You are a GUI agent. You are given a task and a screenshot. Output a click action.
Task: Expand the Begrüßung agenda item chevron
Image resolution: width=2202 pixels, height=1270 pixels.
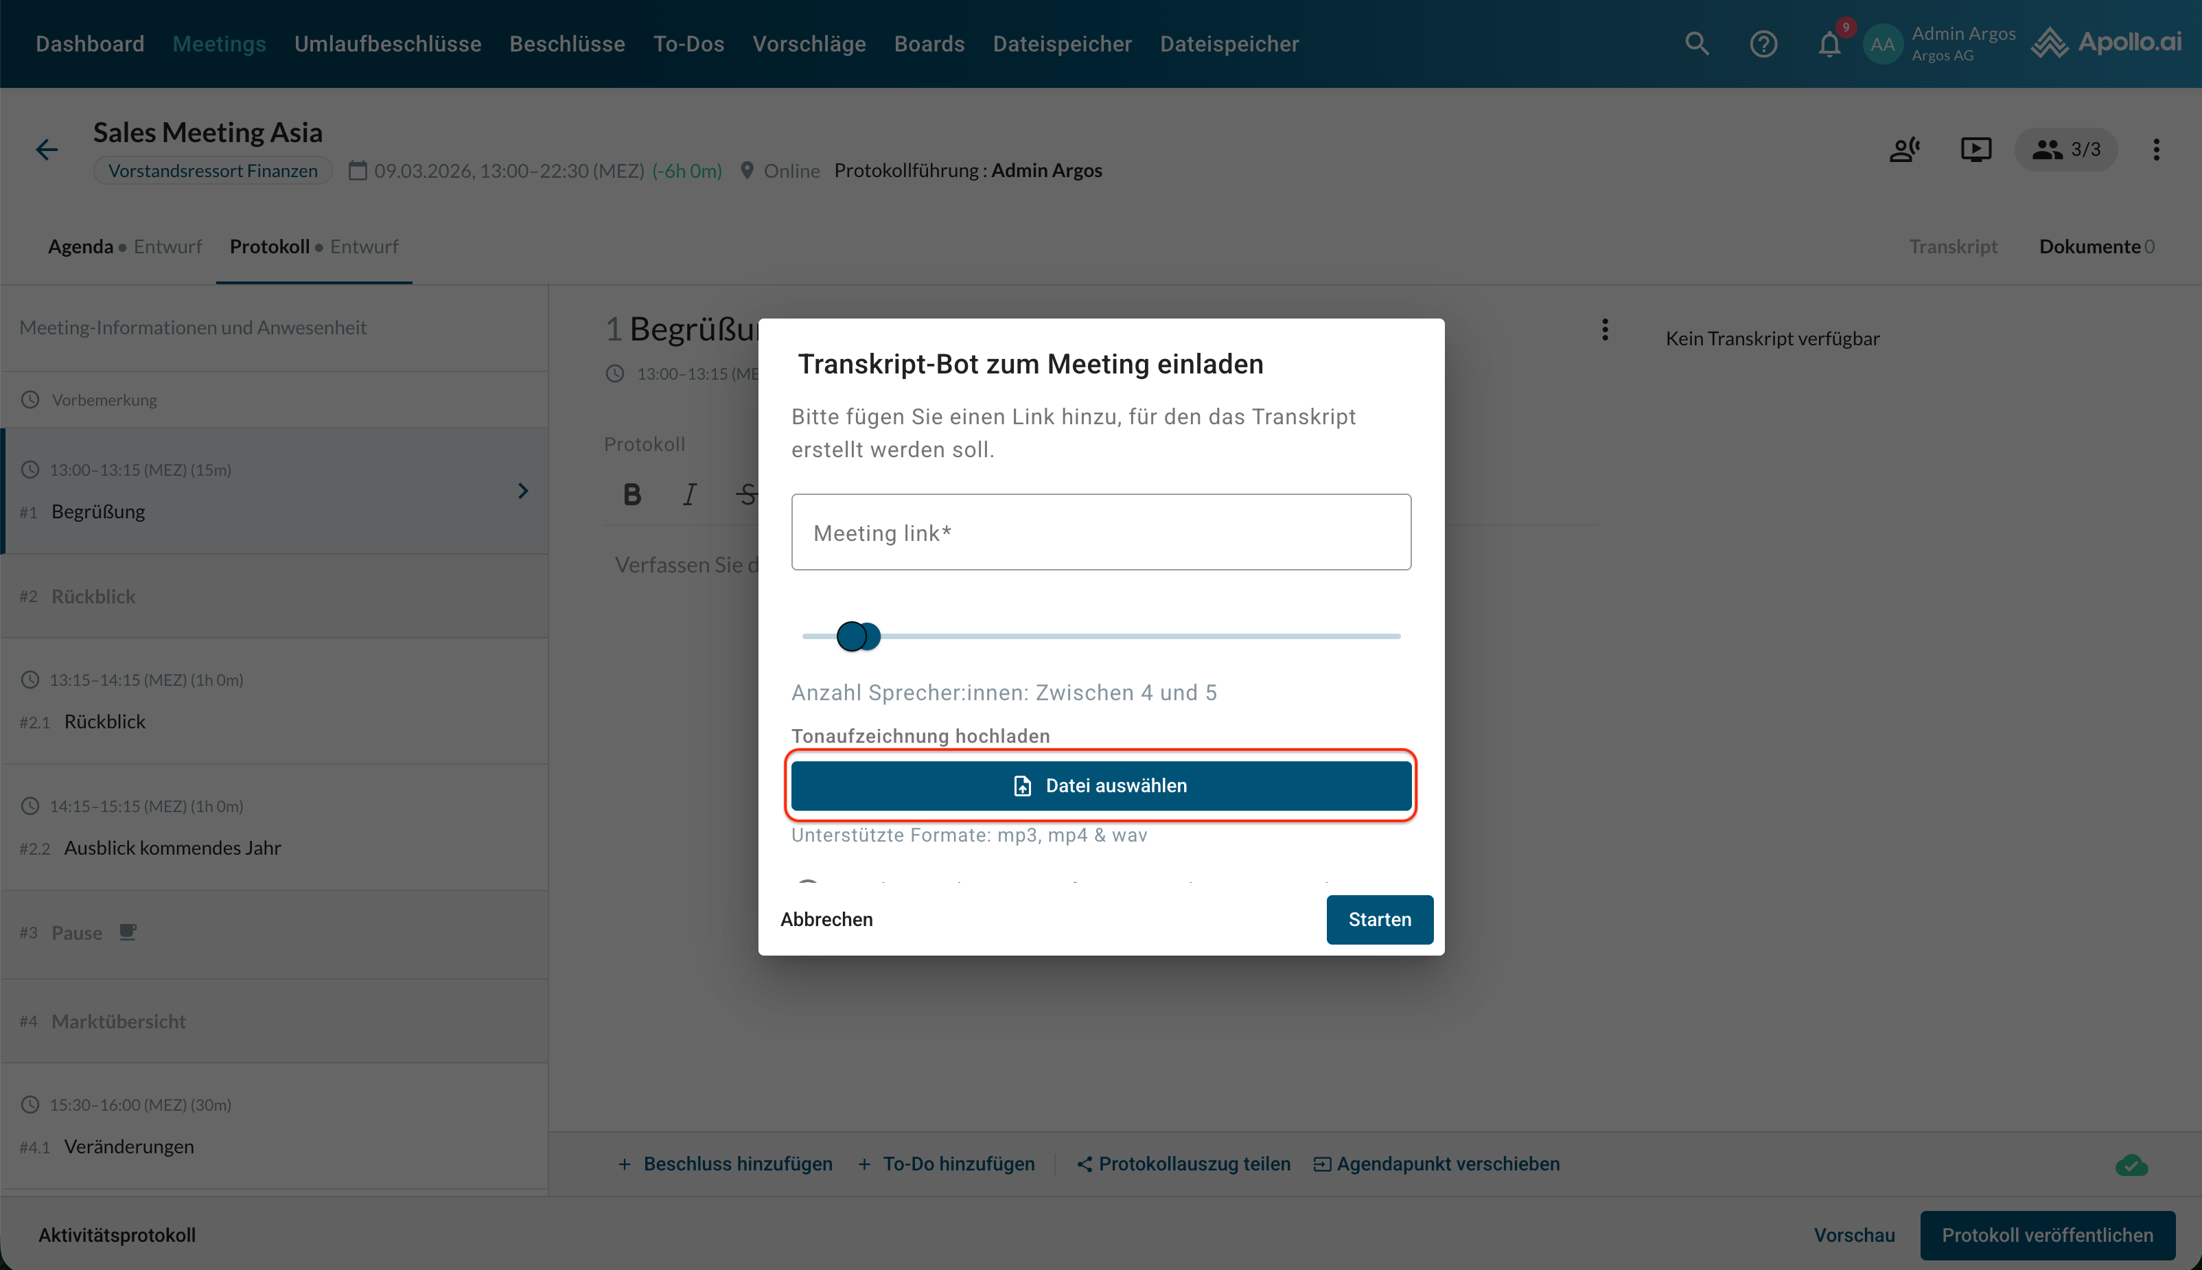pyautogui.click(x=523, y=491)
